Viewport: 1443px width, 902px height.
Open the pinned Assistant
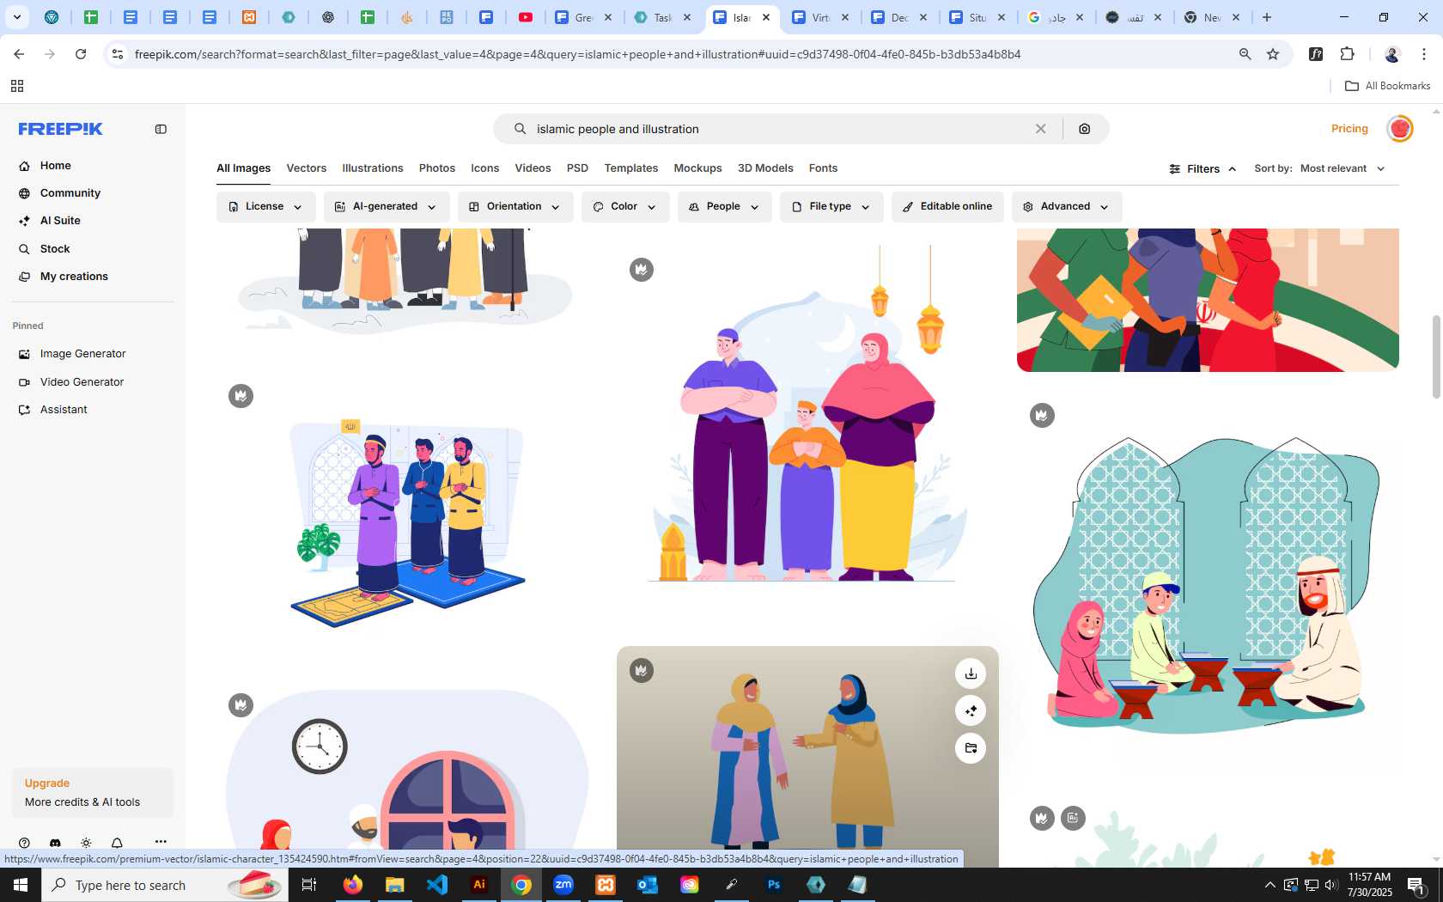pos(64,410)
